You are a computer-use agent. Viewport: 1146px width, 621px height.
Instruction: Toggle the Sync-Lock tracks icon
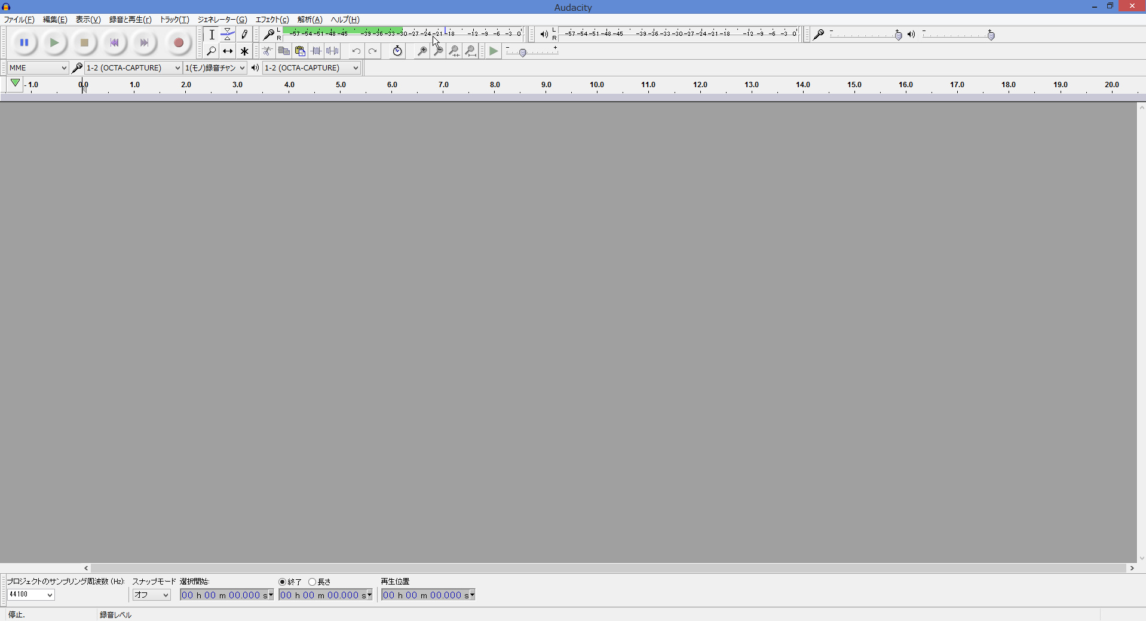point(397,51)
